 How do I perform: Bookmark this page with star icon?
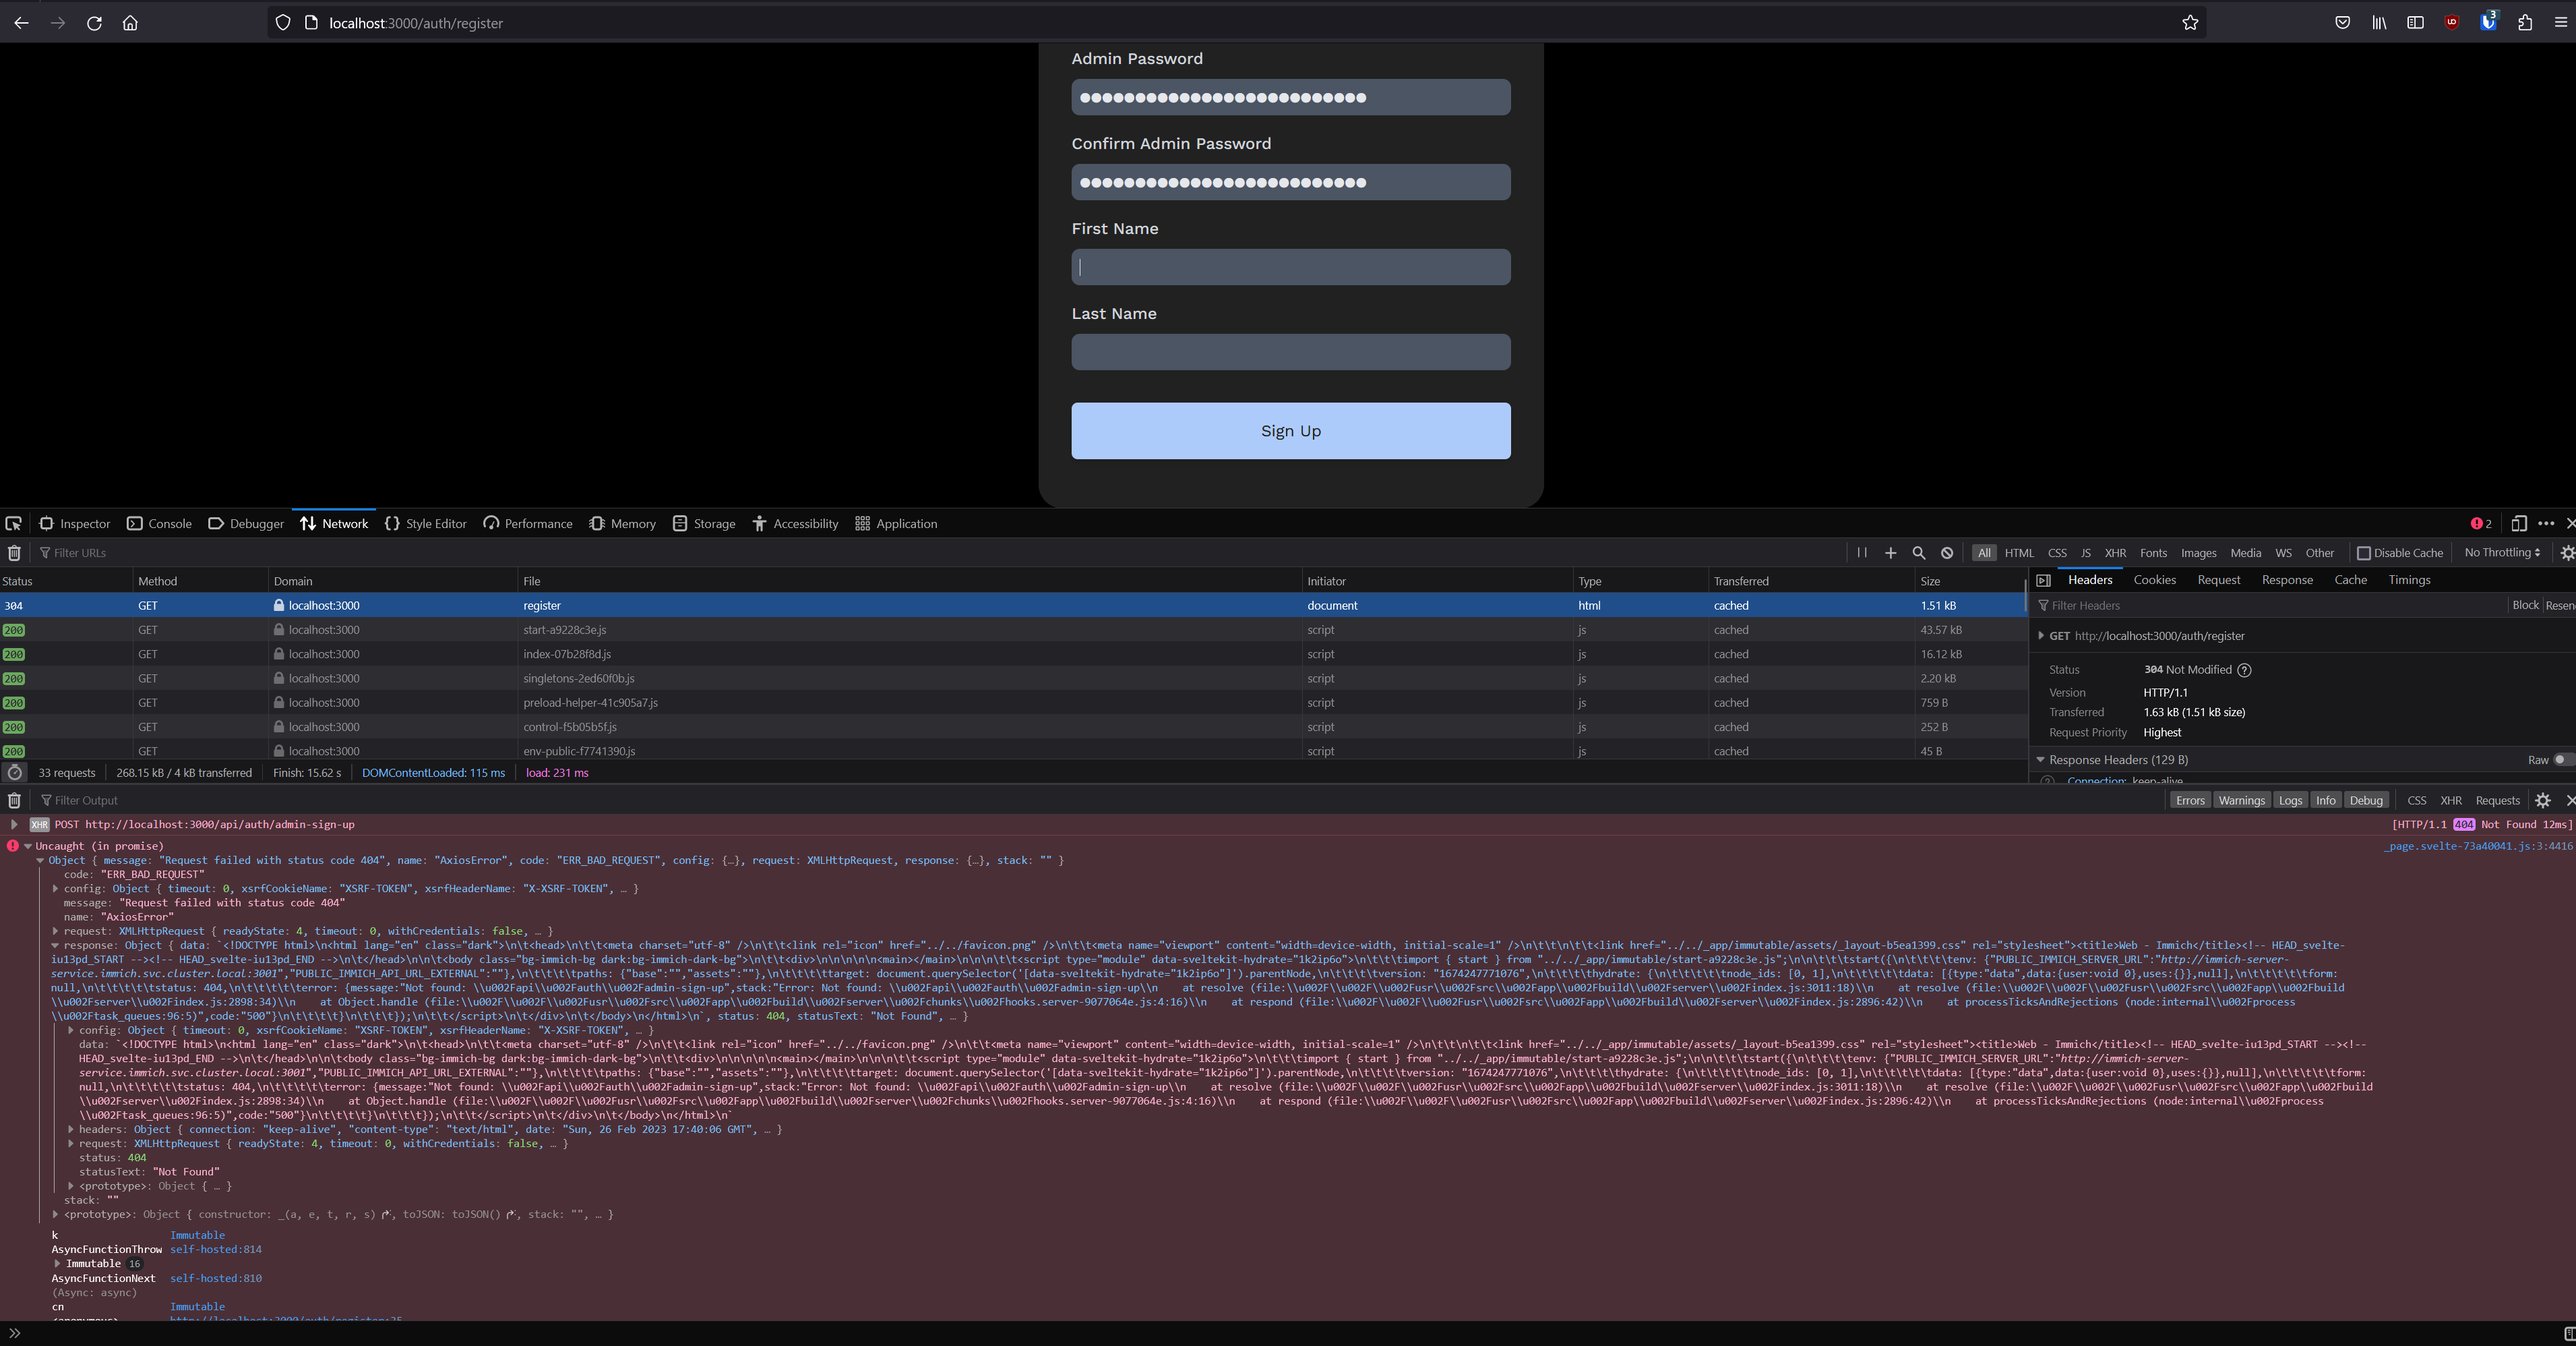[x=2189, y=23]
